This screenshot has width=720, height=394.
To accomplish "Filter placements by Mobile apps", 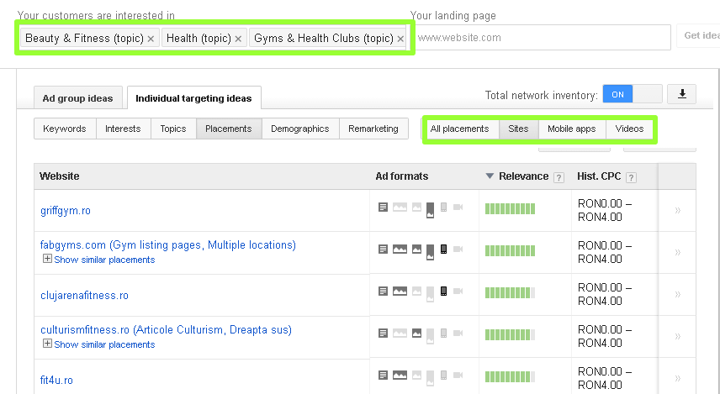I will 572,129.
